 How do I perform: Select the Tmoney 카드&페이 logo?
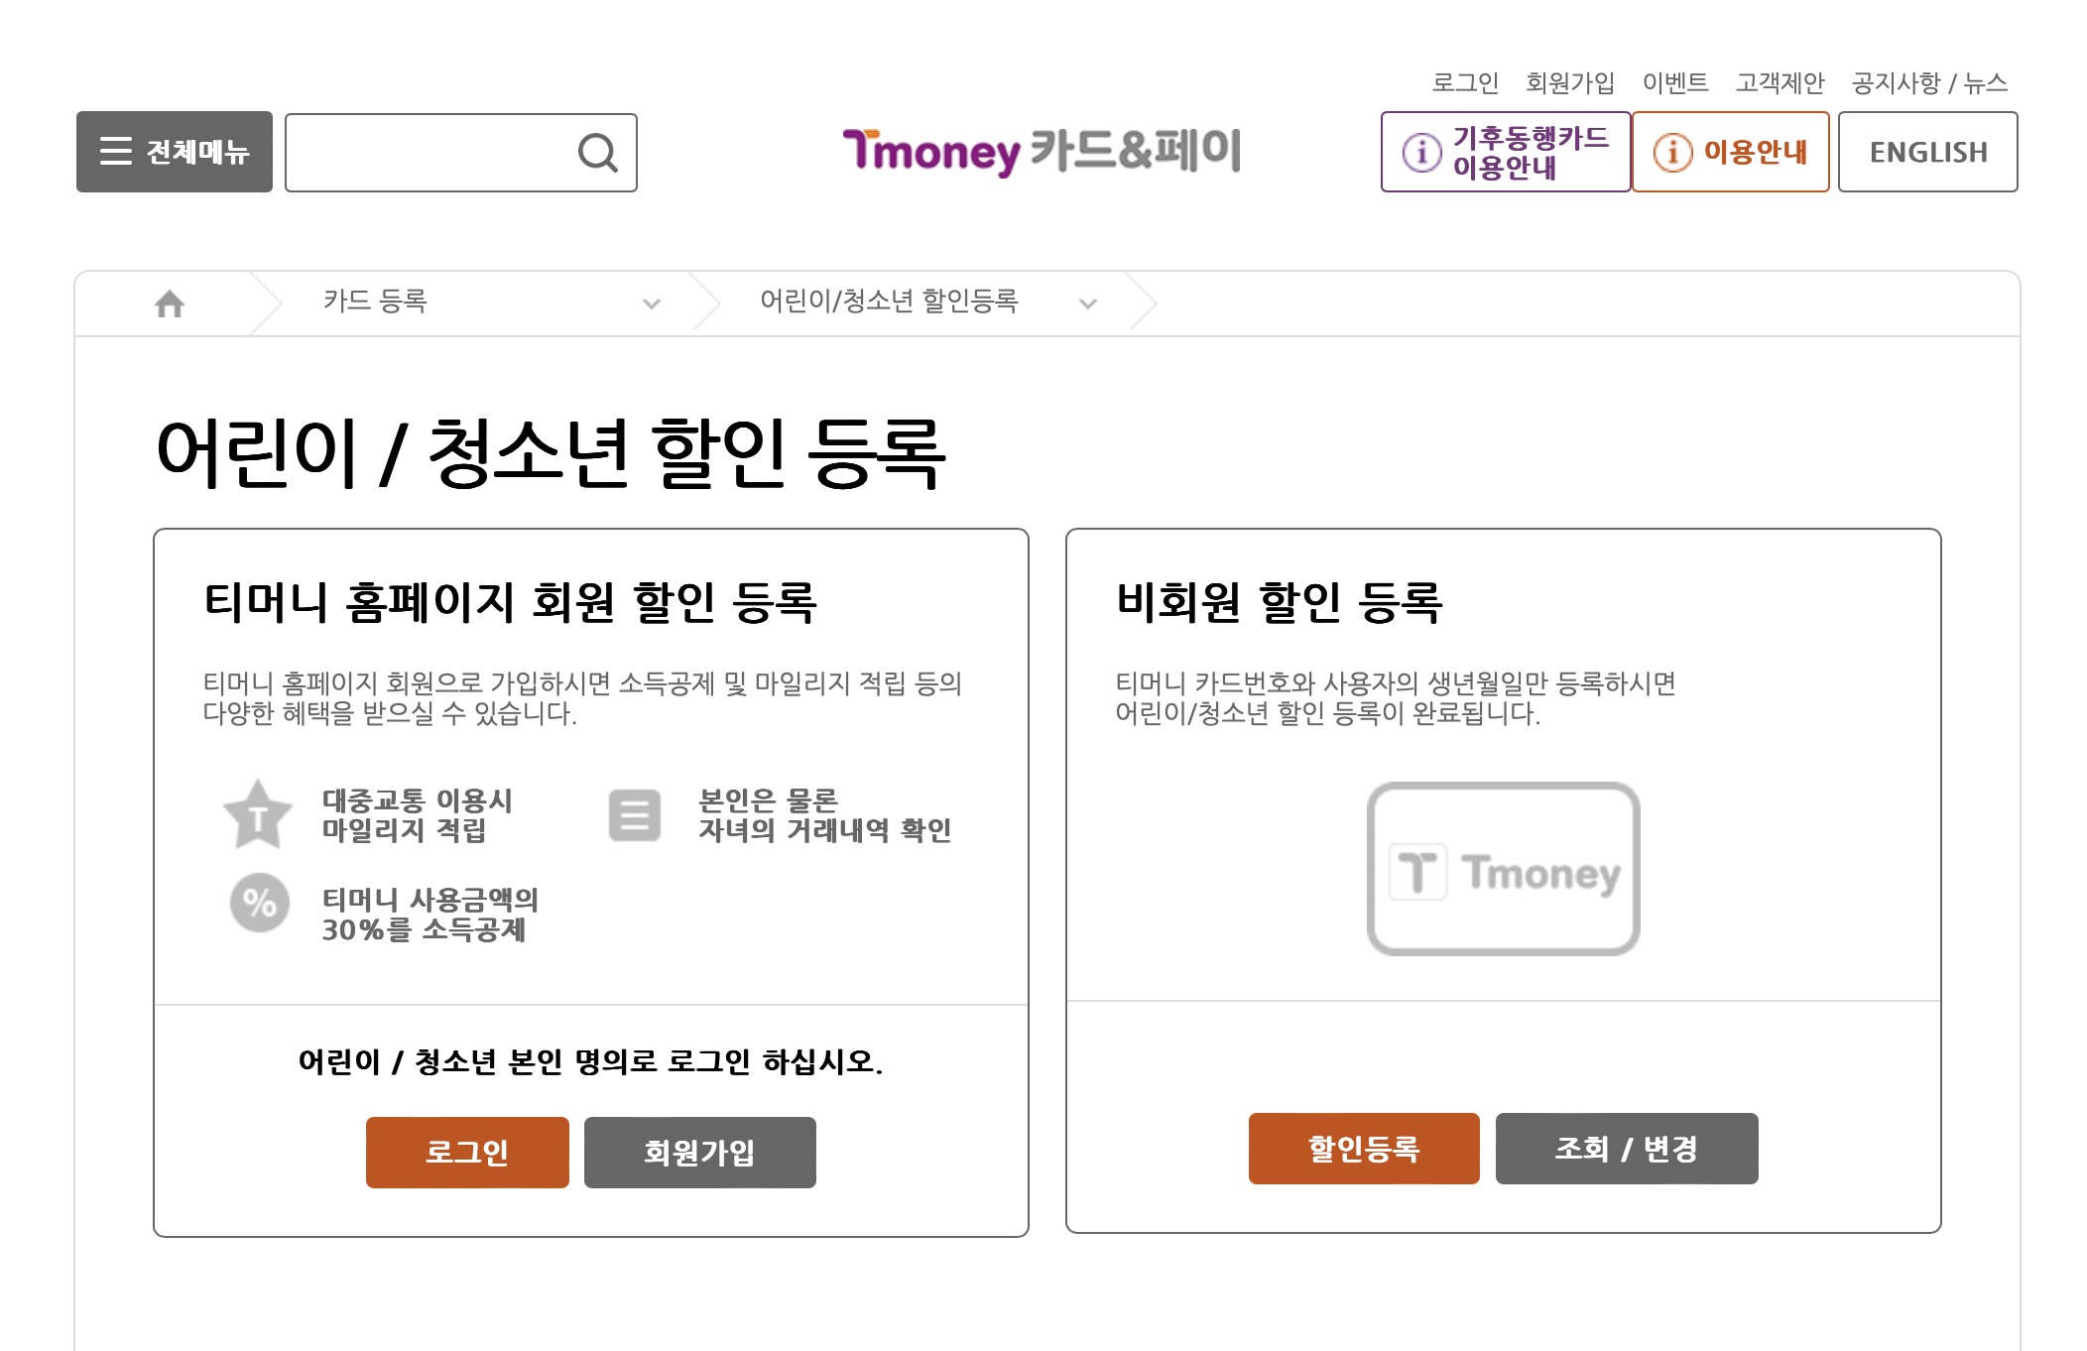[x=1042, y=151]
